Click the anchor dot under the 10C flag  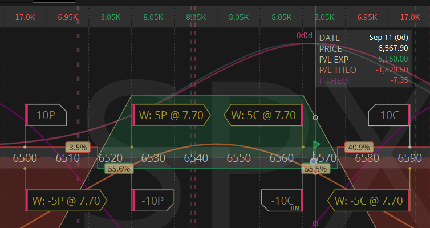pos(410,147)
